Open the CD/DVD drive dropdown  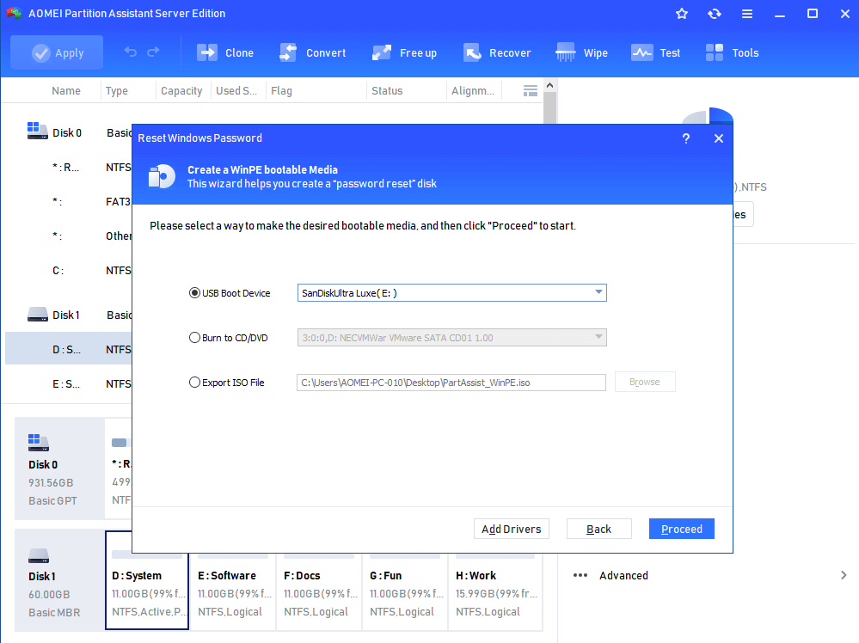pyautogui.click(x=452, y=337)
